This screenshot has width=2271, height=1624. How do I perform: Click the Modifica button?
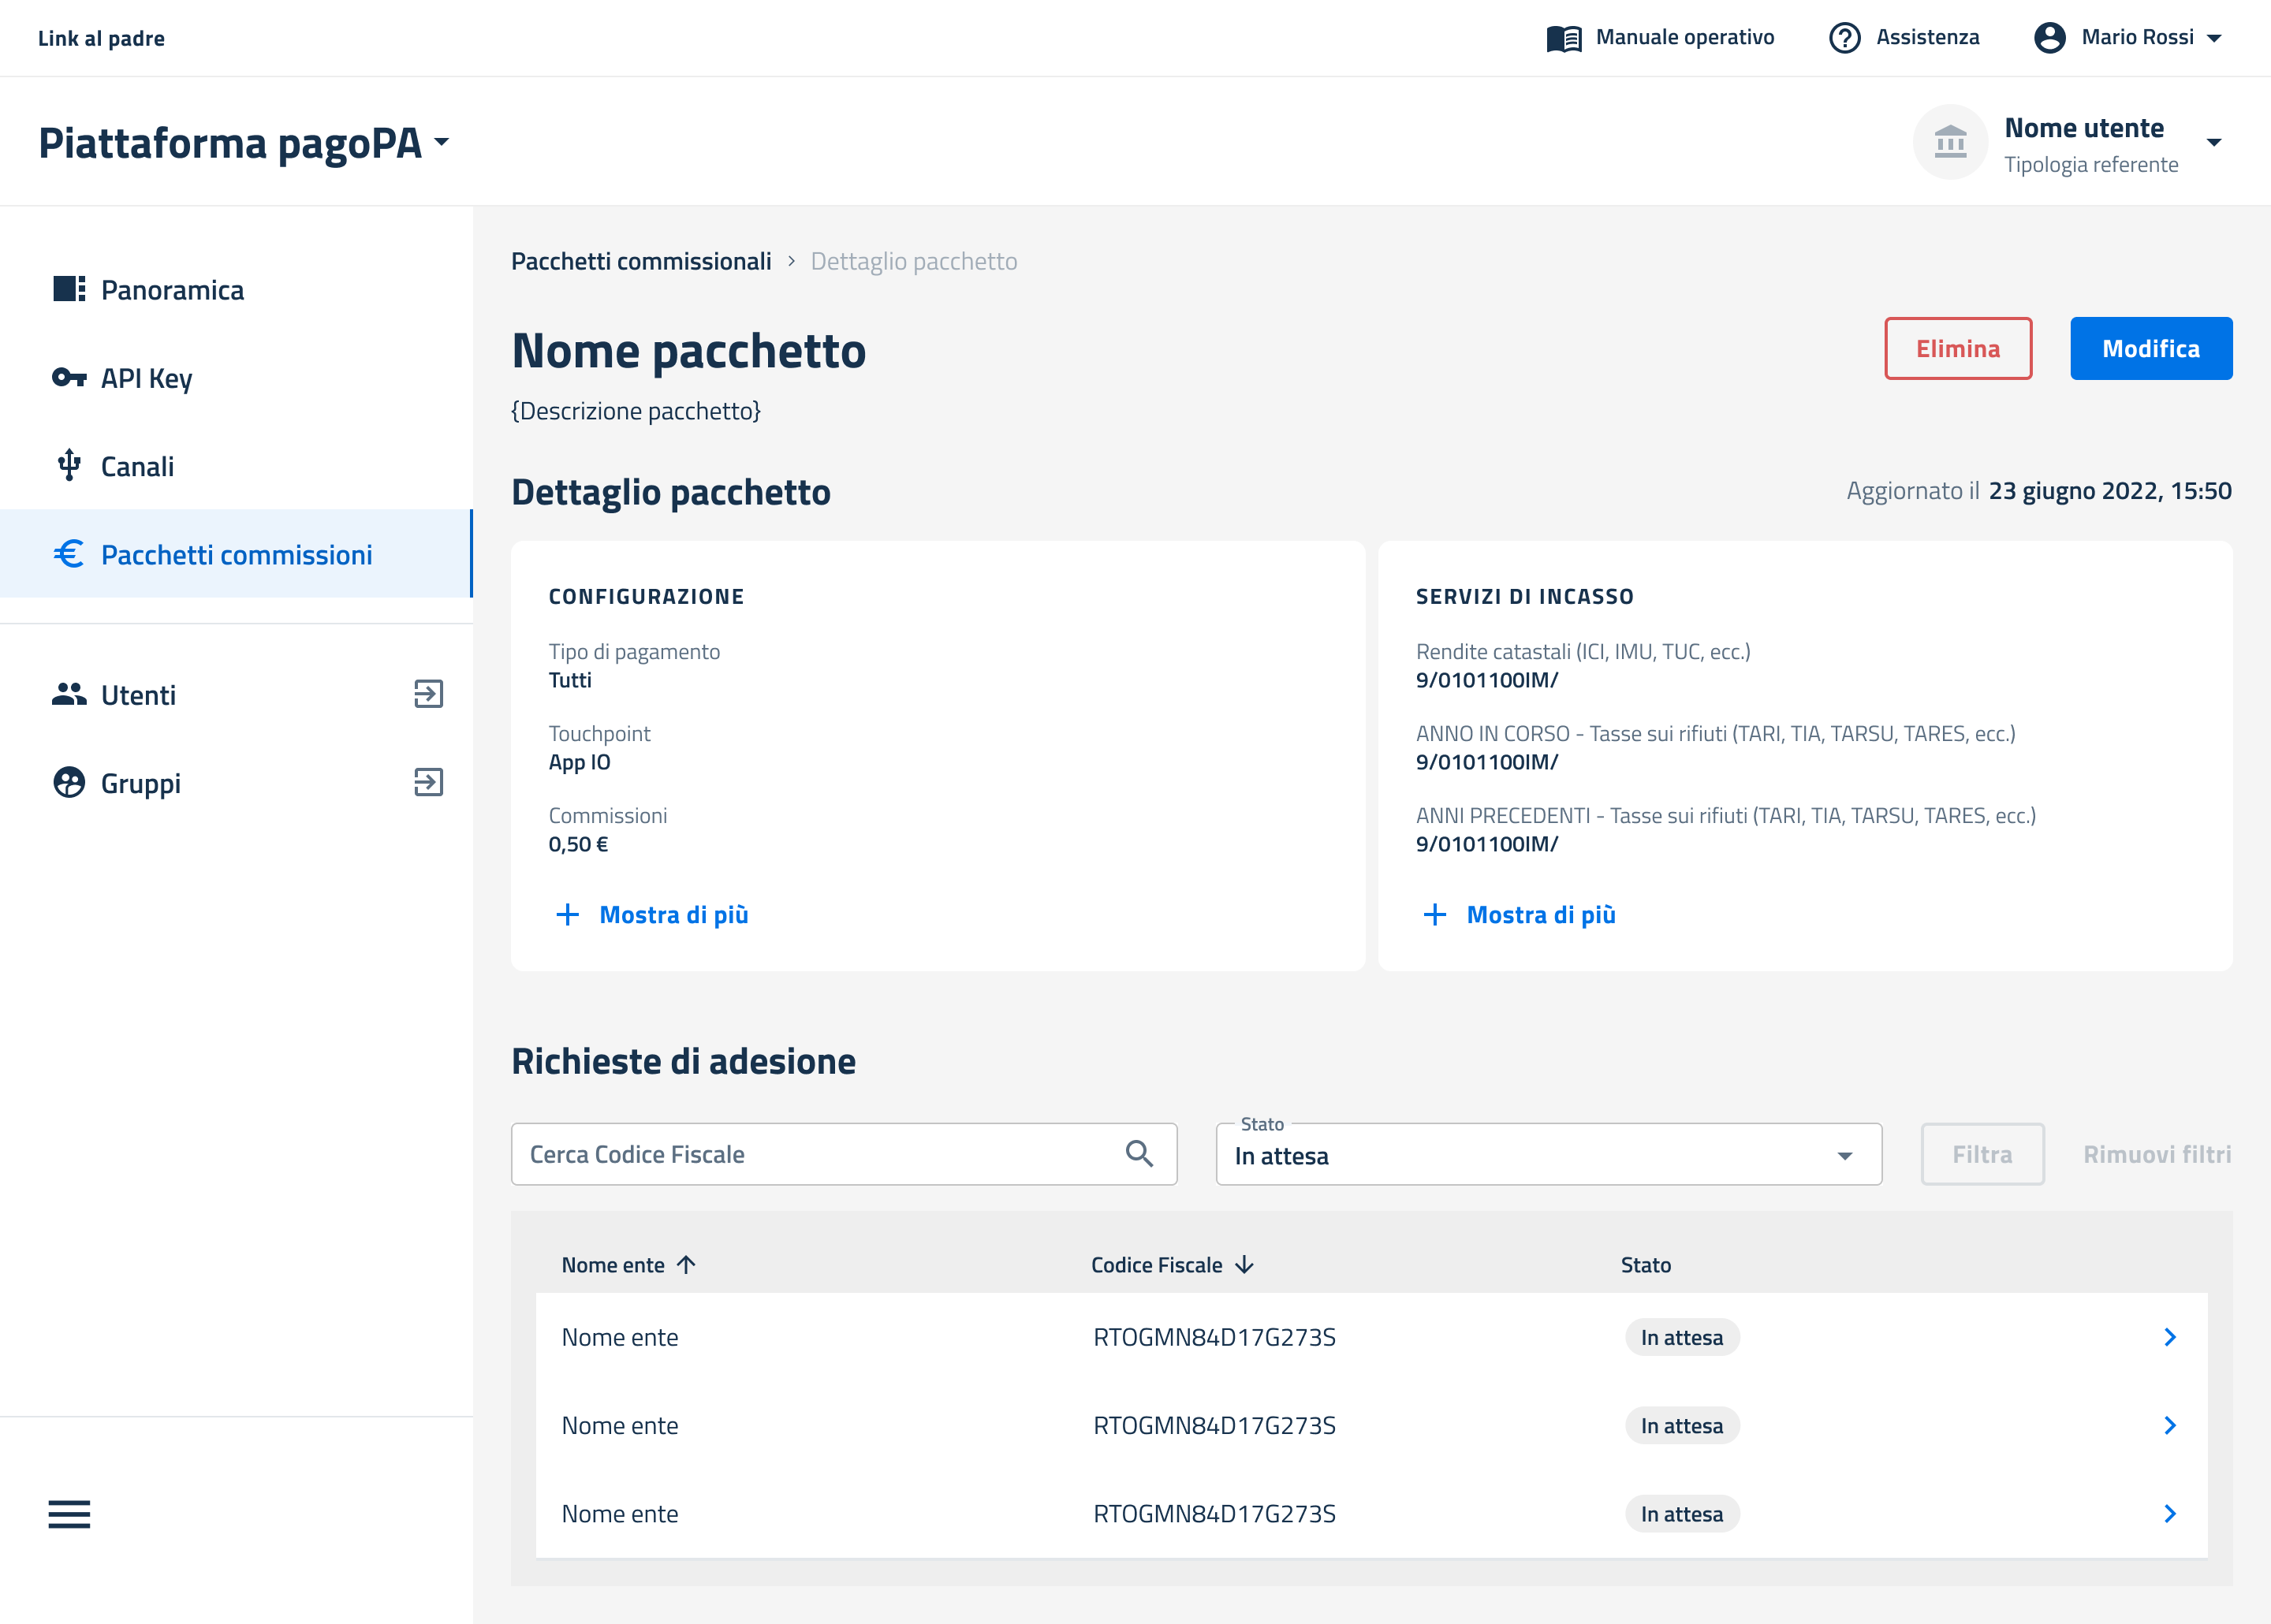2150,348
